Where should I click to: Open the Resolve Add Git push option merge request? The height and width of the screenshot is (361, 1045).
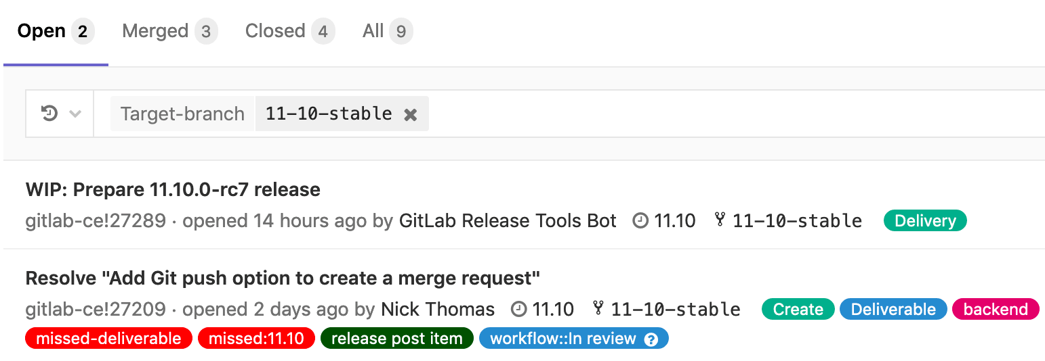click(283, 279)
